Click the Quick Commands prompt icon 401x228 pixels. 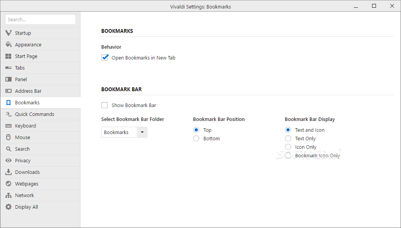[8, 114]
